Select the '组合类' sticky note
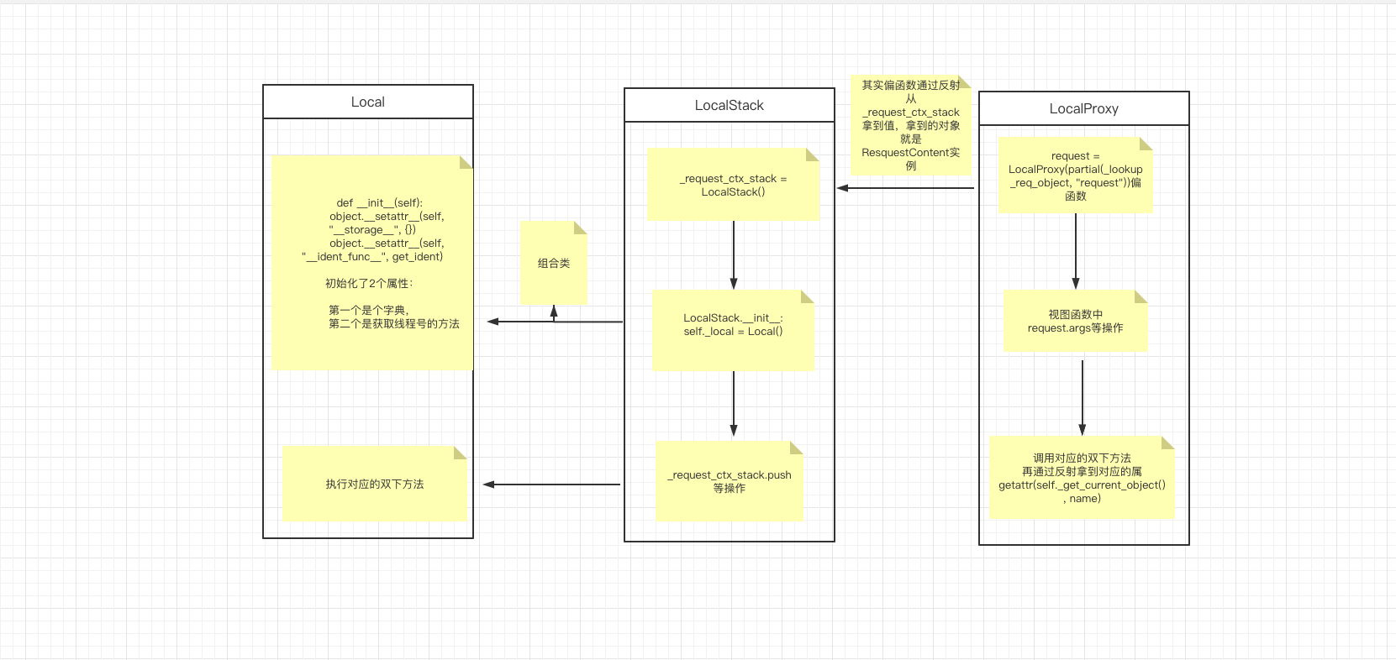 click(x=554, y=263)
